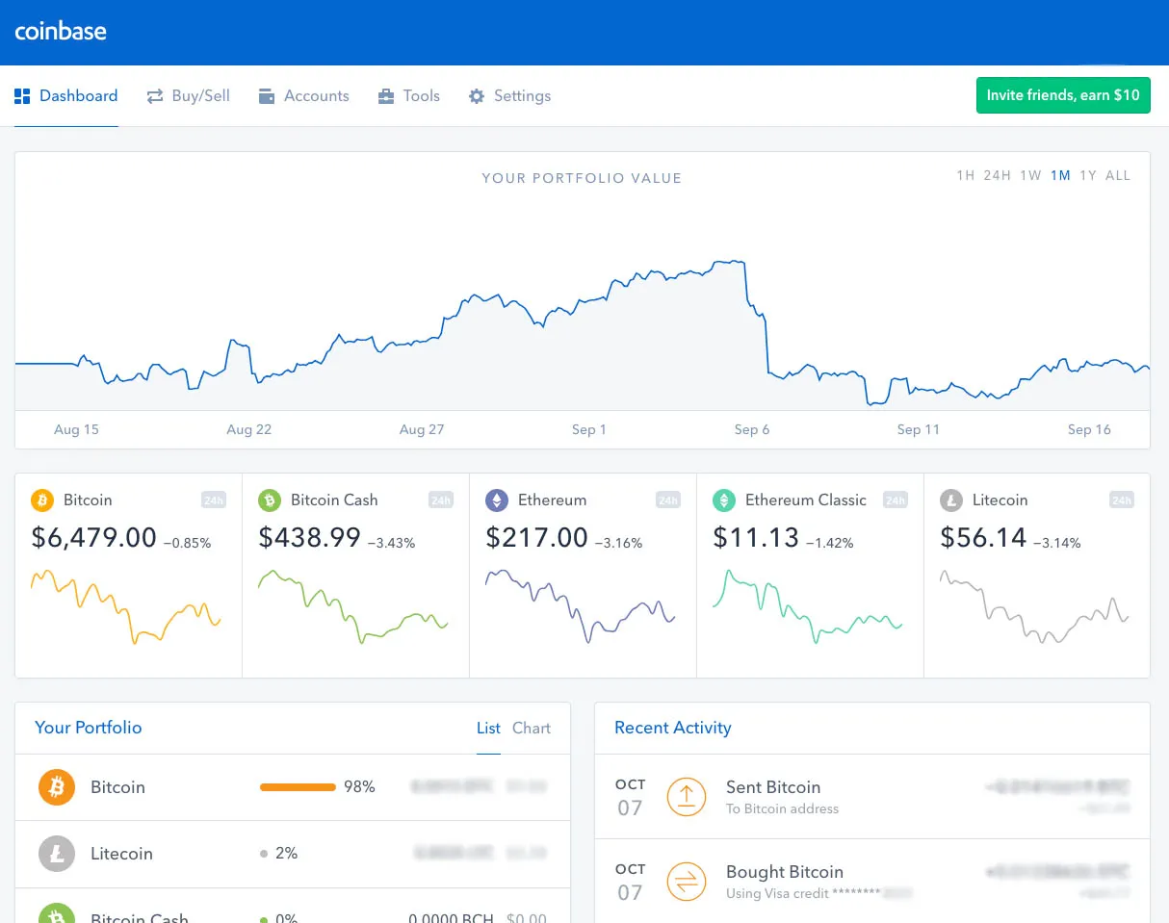The height and width of the screenshot is (923, 1169).
Task: Click the Buy/Sell swap arrows icon
Action: coord(155,96)
